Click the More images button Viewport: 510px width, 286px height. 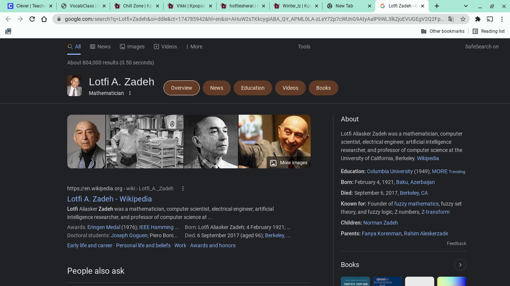[289, 163]
